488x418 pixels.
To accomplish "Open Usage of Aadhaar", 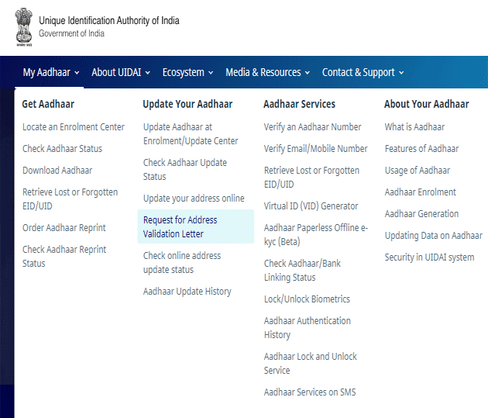I will (418, 171).
